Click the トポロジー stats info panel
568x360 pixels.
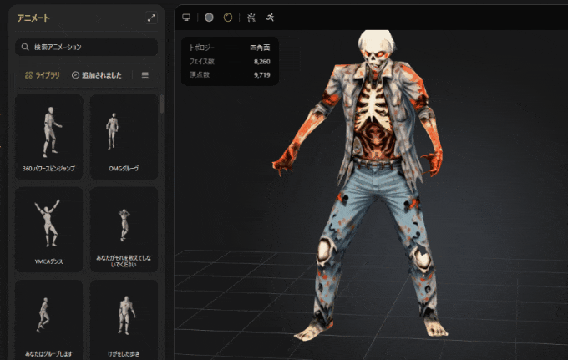230,61
